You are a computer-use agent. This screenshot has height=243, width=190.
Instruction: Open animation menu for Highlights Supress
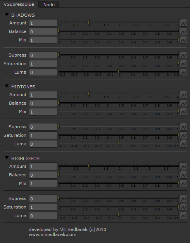click(184, 199)
